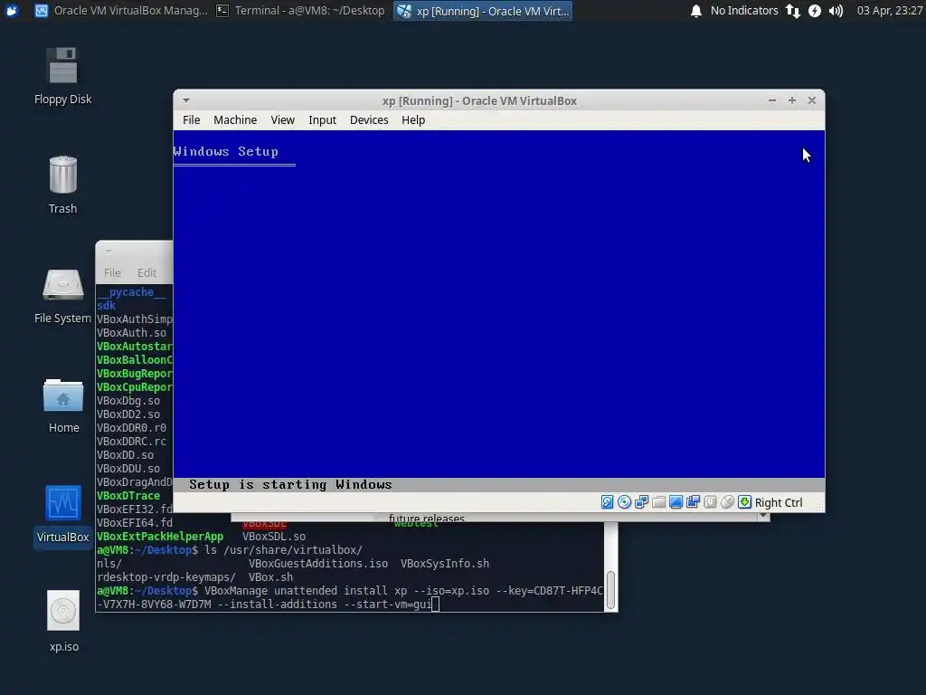Screen dimensions: 926x695
Task: Click VBoxDD2.so in terminal listing
Action: click(x=128, y=414)
